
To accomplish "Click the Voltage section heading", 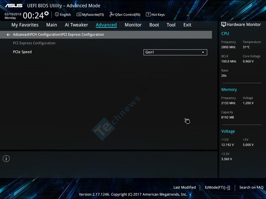I will 228,131.
